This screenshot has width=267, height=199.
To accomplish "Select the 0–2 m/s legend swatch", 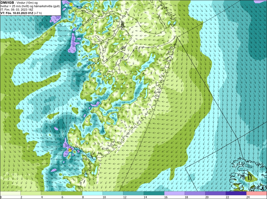I will [10, 193].
